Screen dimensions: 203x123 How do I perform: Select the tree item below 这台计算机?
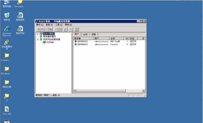pyautogui.click(x=49, y=37)
